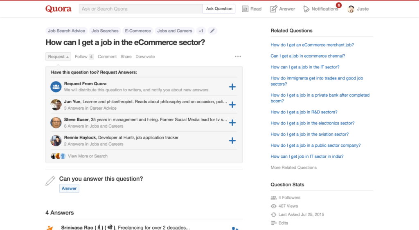
Task: Open 'job in R&D sectors' question
Action: tap(304, 112)
